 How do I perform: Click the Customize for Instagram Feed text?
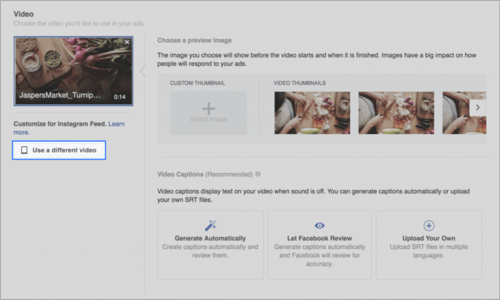pyautogui.click(x=60, y=124)
